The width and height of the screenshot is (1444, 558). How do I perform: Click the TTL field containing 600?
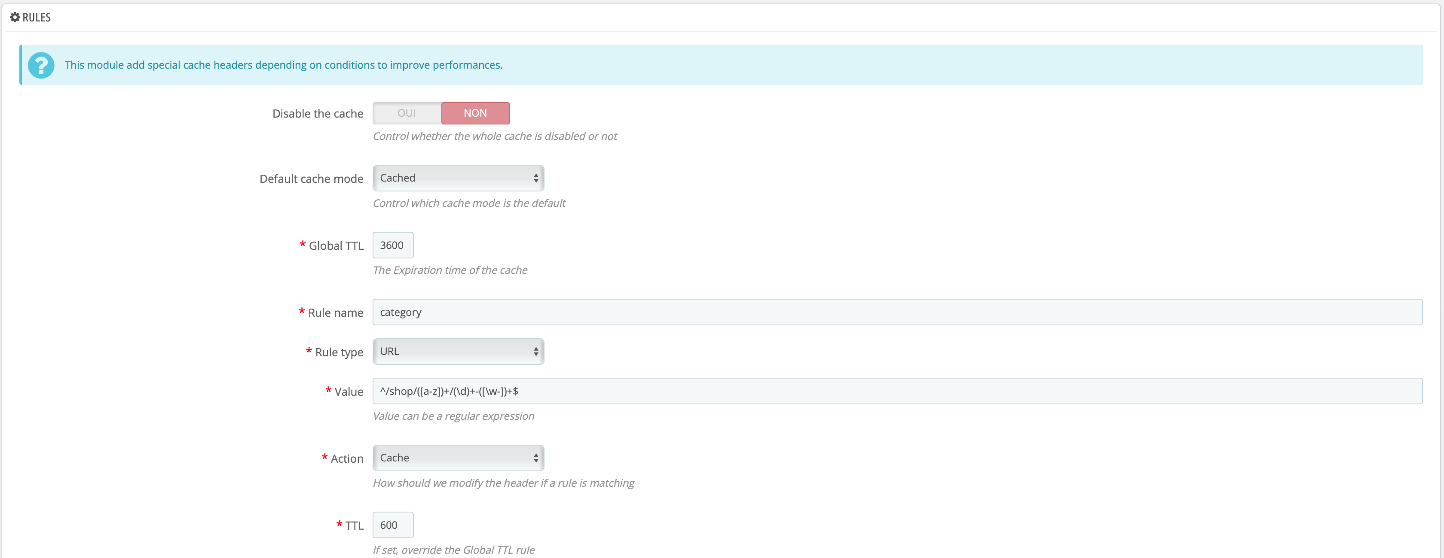point(393,525)
